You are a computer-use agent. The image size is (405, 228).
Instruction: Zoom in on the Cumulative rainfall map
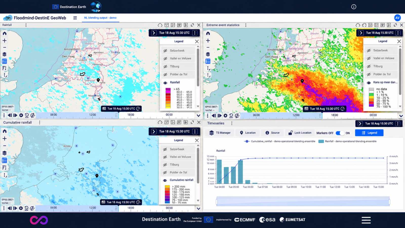5,139
